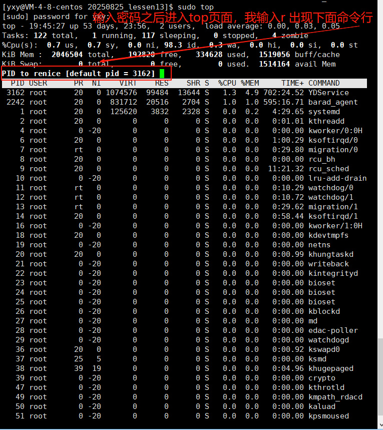Select the khugepaged process name
Image resolution: width=383 pixels, height=430 pixels.
(x=330, y=368)
